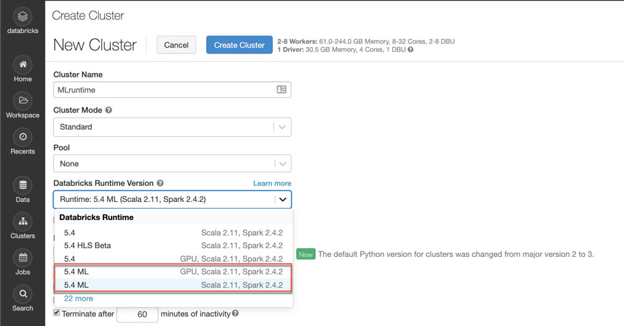Viewport: 624px width, 326px height.
Task: Open the Workspace sidebar icon
Action: pyautogui.click(x=22, y=101)
